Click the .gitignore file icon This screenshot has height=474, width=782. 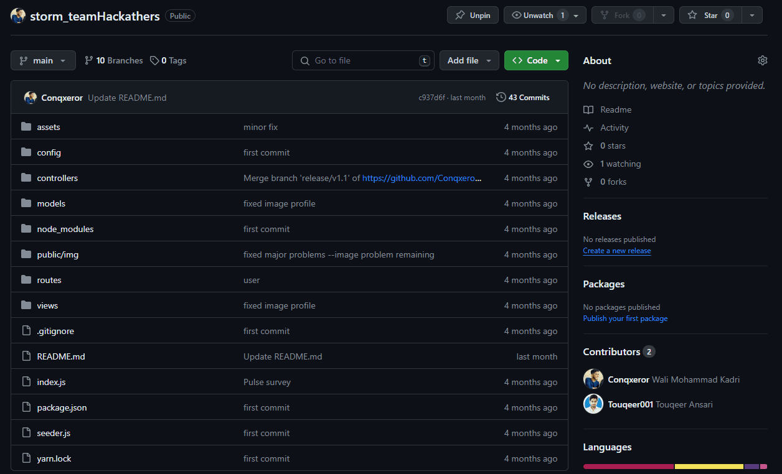26,331
